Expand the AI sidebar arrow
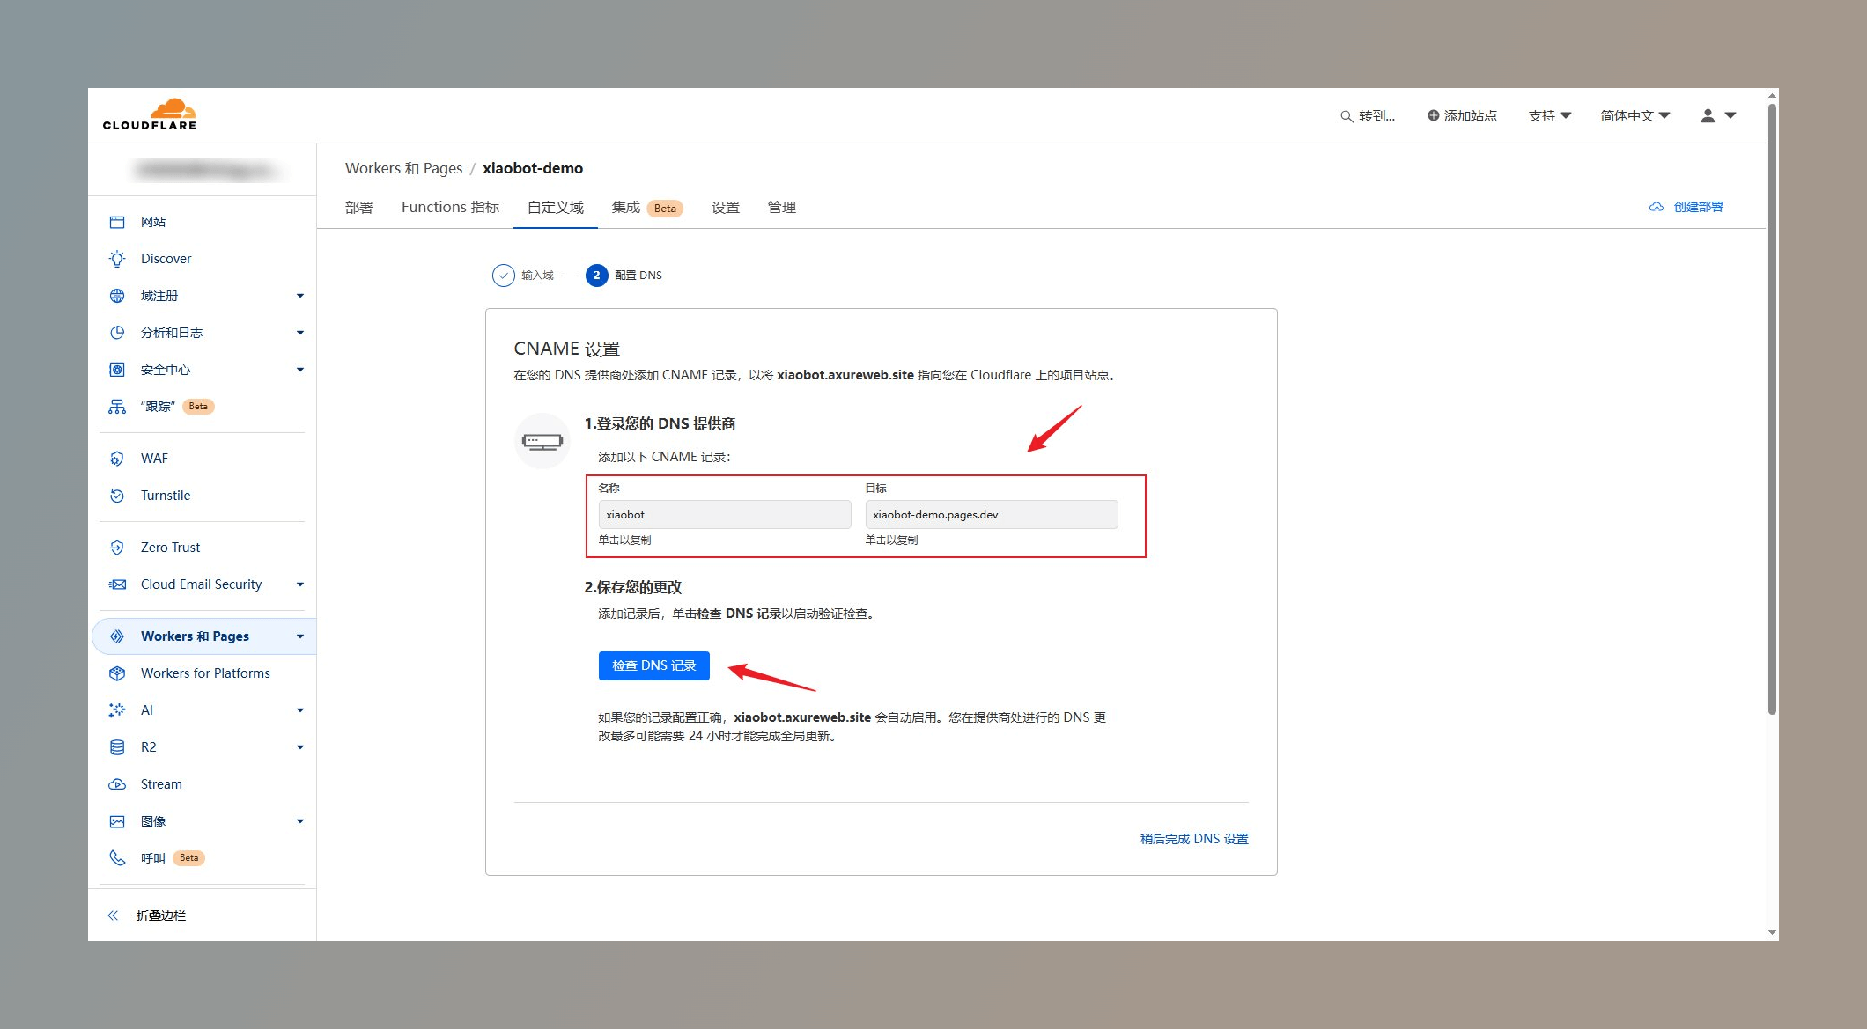 coord(300,710)
